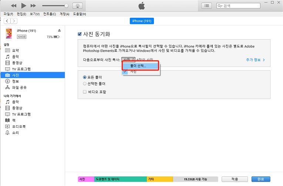Adjust the volume slider knob

click(66, 6)
